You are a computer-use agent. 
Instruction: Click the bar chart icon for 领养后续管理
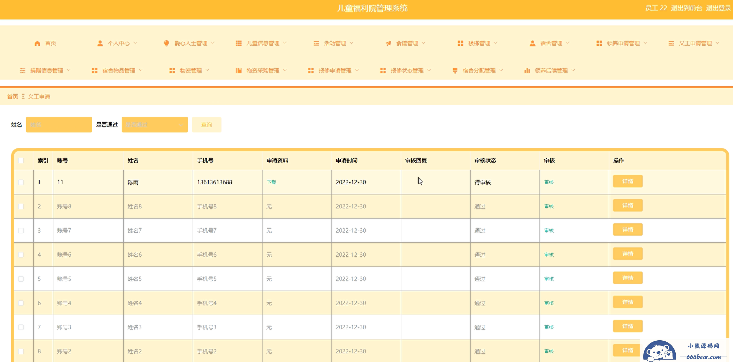pos(527,71)
